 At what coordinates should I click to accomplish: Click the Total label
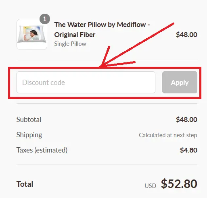coord(25,184)
